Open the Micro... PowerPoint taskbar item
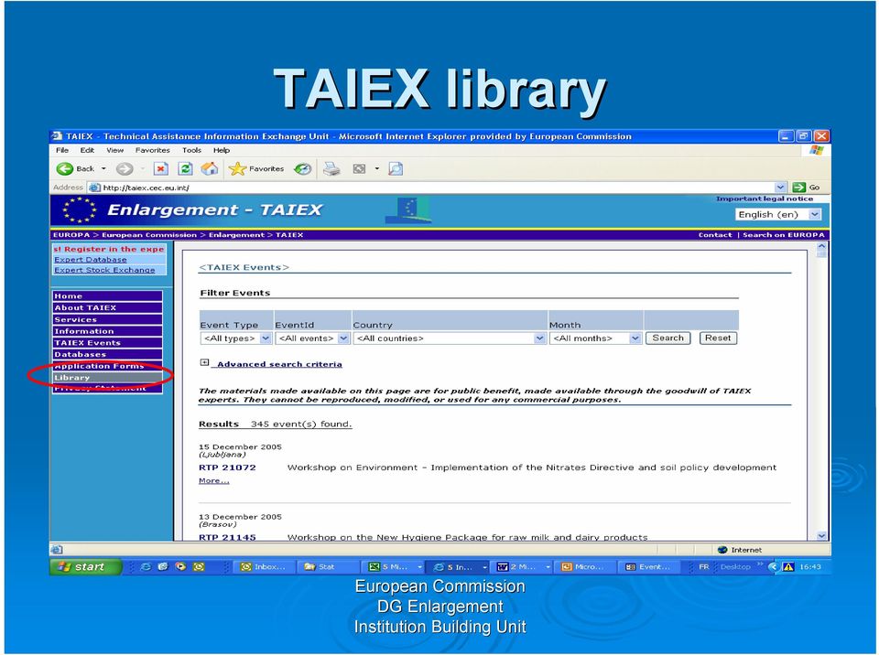The image size is (879, 655). tap(584, 567)
